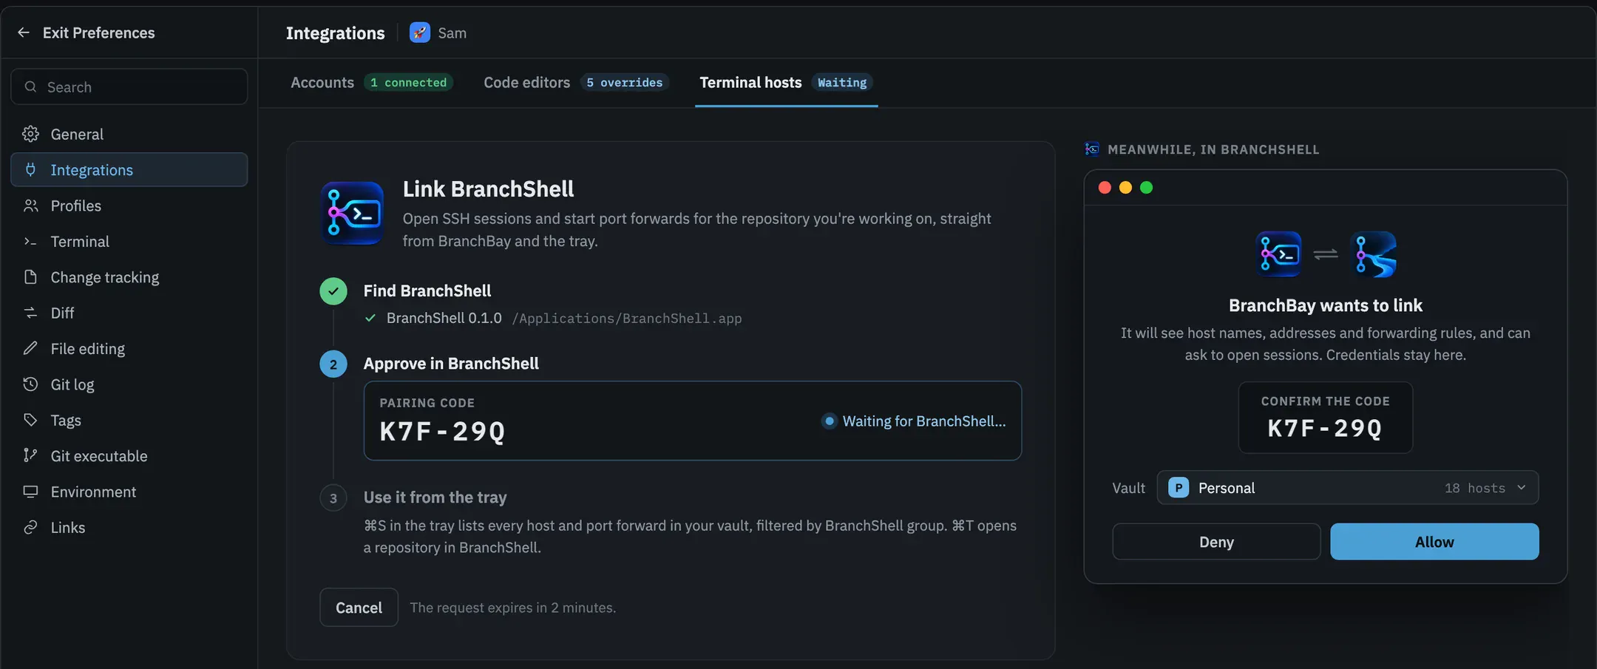Click the Change tracking document icon
1597x669 pixels.
click(30, 277)
